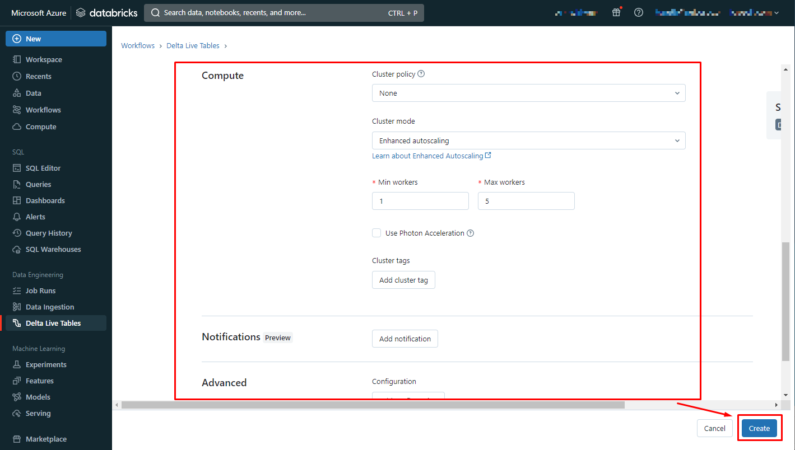Image resolution: width=795 pixels, height=450 pixels.
Task: Open Experiments from the sidebar
Action: point(46,364)
